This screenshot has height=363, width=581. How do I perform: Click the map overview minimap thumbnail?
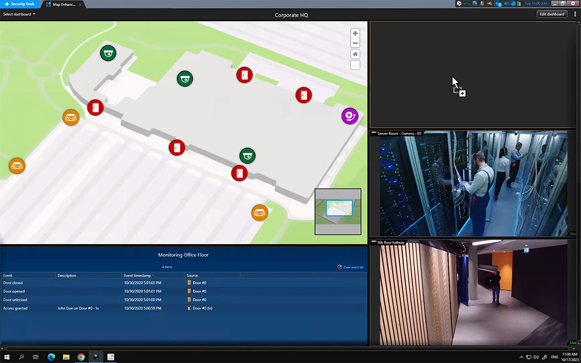coord(338,211)
